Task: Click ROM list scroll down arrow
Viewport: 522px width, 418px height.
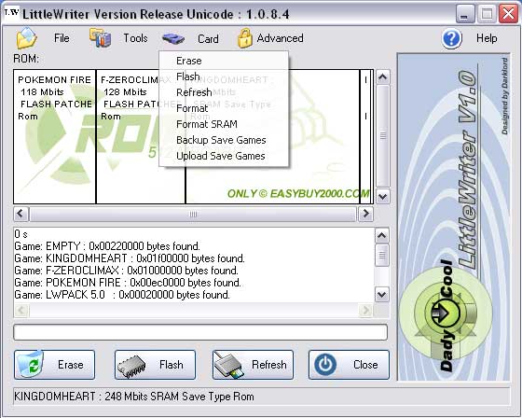Action: 382,196
